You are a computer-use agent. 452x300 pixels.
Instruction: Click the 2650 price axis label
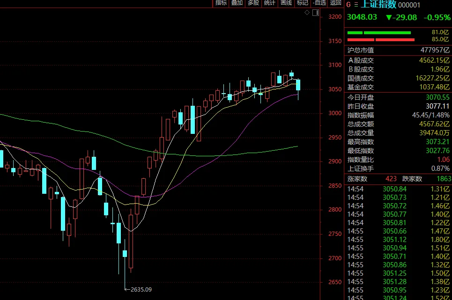pyautogui.click(x=335, y=282)
